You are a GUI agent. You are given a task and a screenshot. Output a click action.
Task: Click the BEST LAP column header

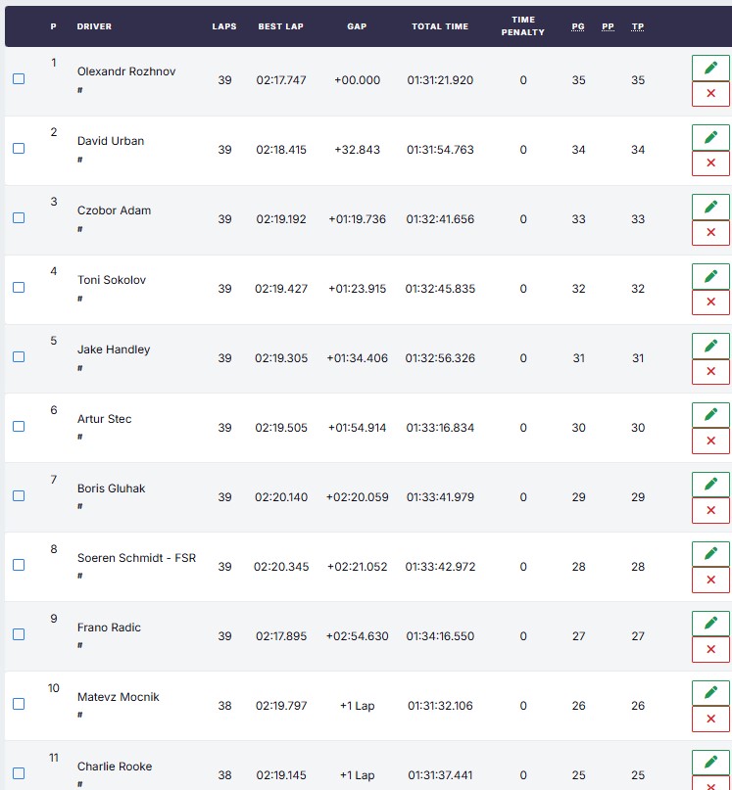[281, 26]
